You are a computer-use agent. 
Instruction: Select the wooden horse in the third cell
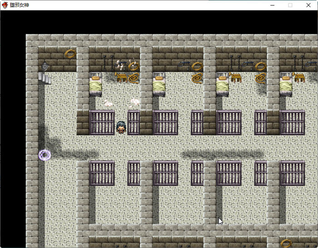tap(235, 76)
